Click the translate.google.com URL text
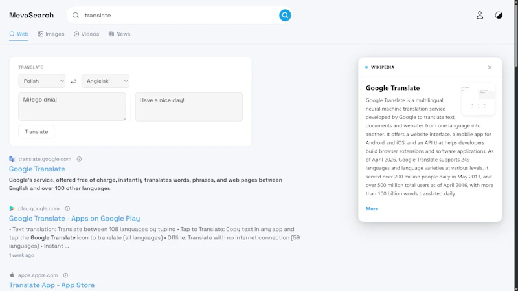Viewport: 518px width, 291px height. click(45, 159)
